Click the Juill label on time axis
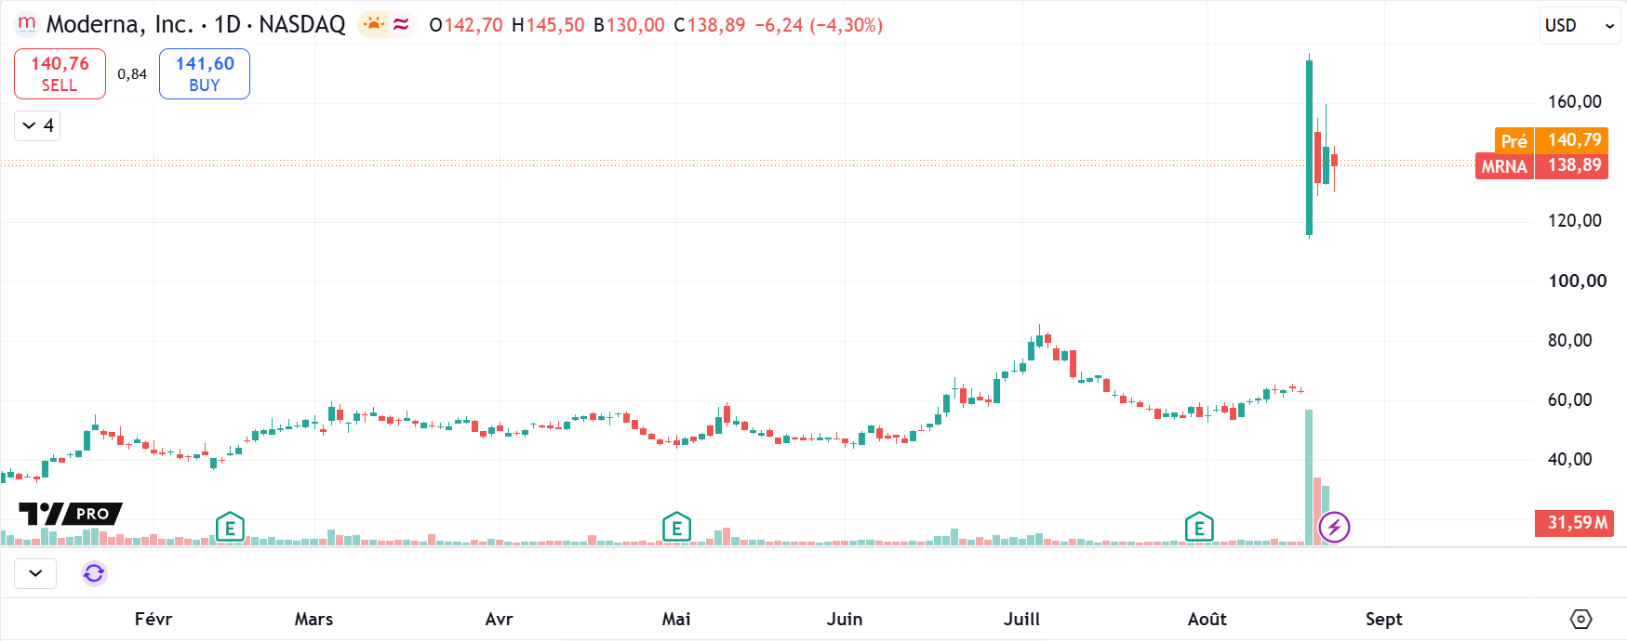The image size is (1627, 641). (x=1021, y=619)
